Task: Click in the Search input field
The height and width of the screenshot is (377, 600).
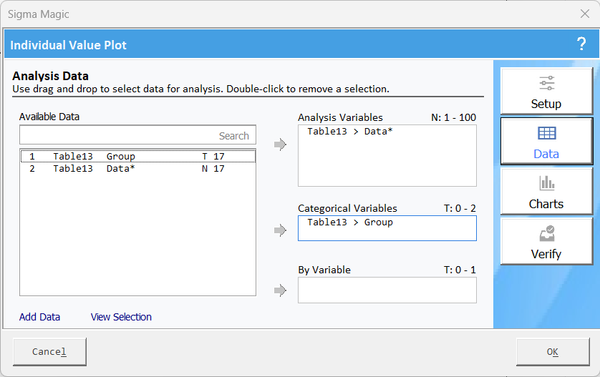Action: click(137, 135)
